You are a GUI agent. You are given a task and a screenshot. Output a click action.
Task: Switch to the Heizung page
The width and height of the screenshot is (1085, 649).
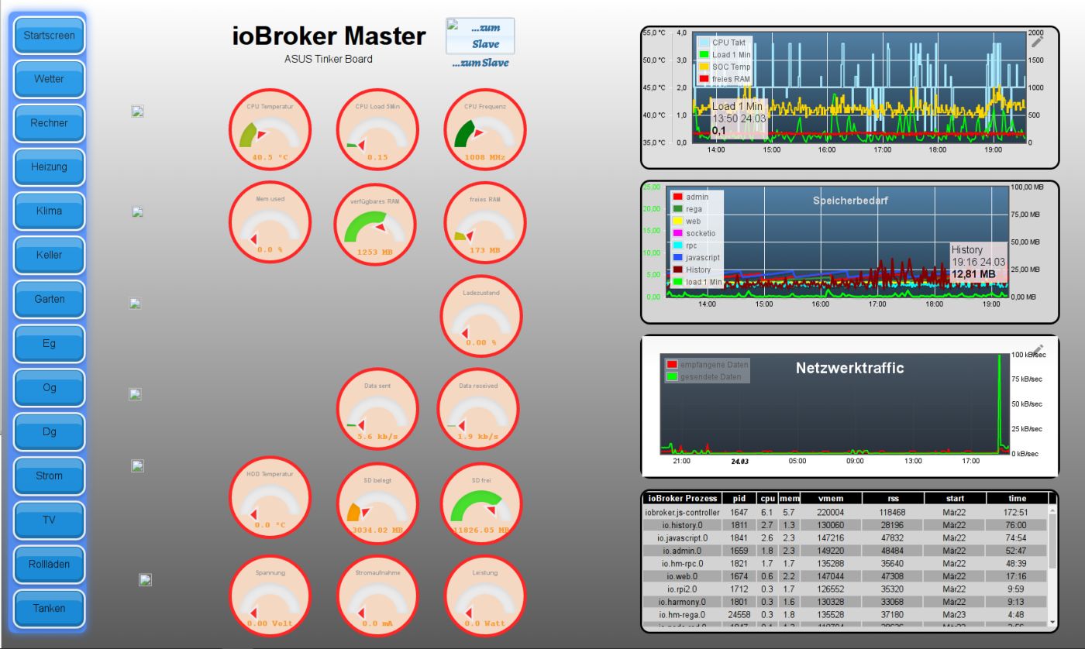click(x=49, y=167)
